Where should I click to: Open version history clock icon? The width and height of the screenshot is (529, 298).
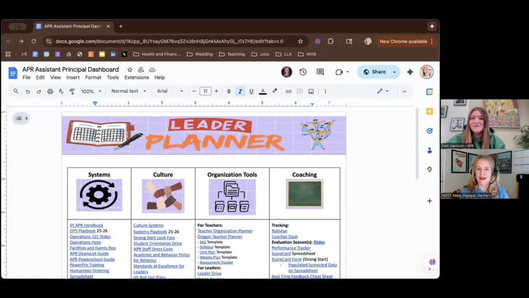(x=303, y=72)
